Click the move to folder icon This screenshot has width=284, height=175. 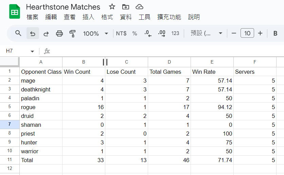(126, 7)
